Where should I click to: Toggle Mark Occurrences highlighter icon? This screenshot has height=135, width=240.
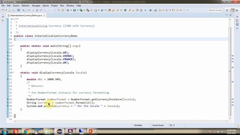click(129, 10)
